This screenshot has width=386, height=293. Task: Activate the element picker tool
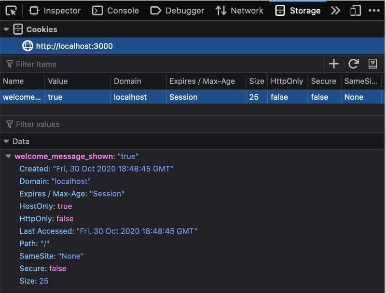point(11,10)
